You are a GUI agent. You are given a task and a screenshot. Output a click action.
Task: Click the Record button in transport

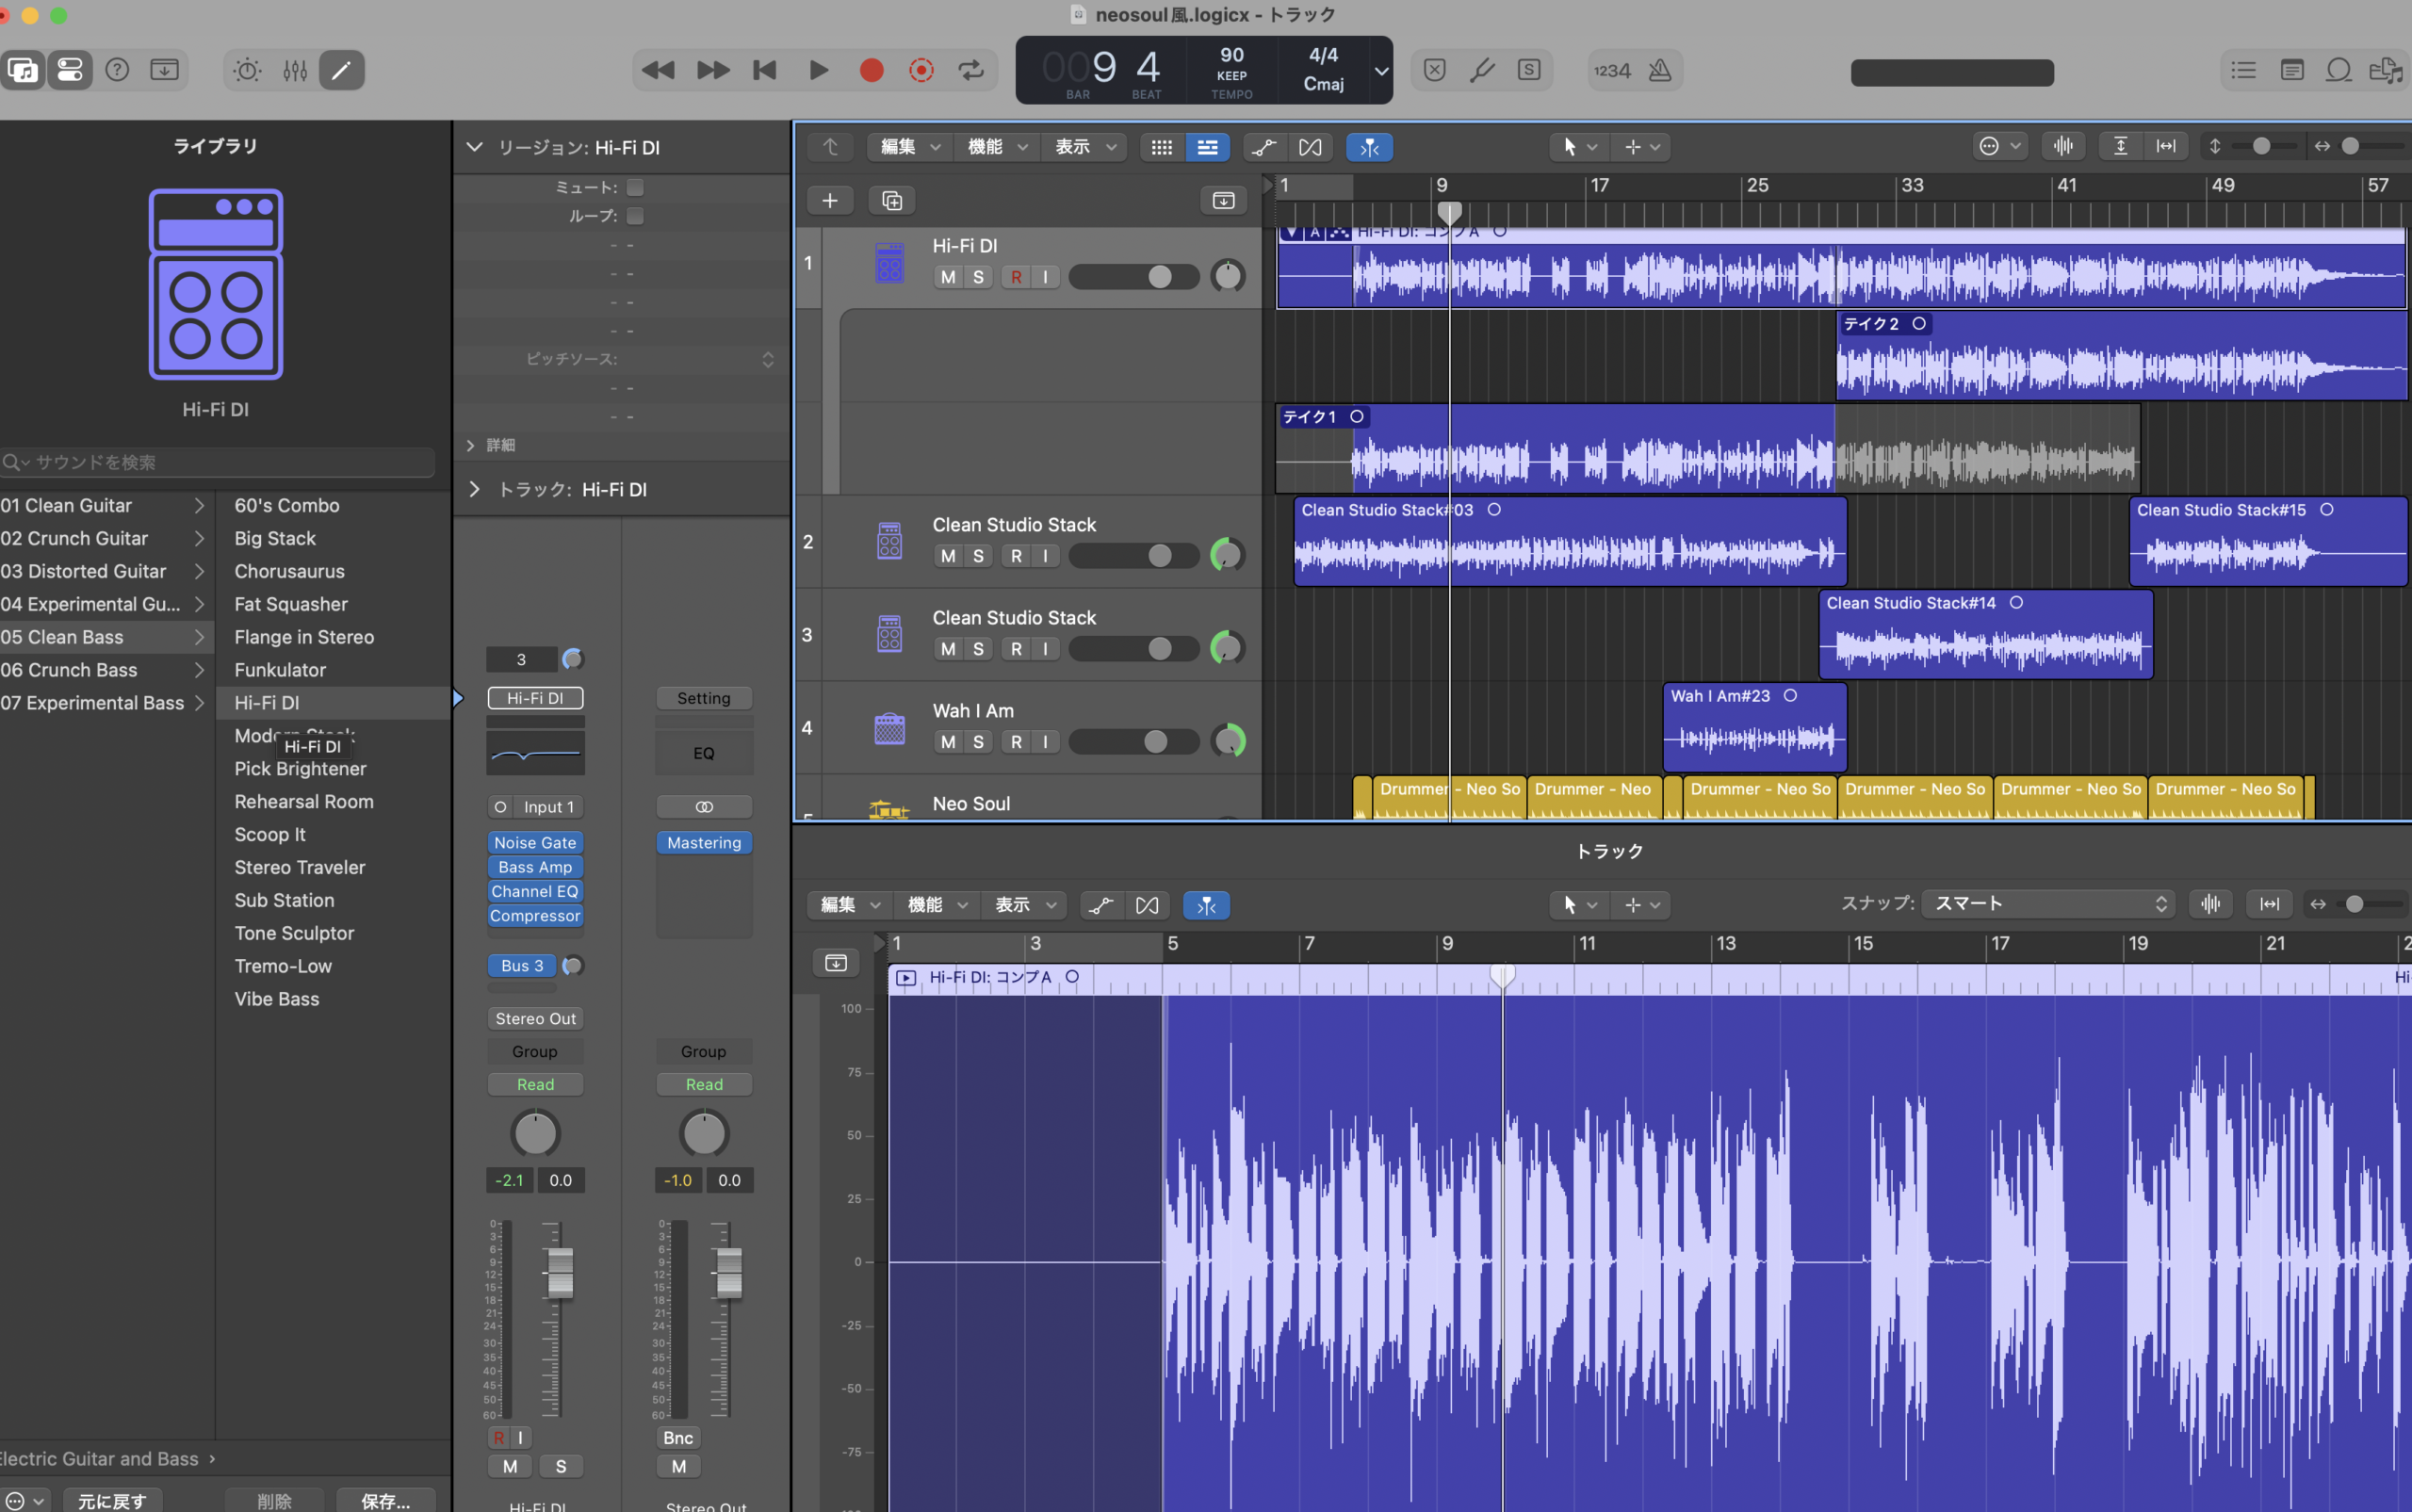click(x=871, y=70)
